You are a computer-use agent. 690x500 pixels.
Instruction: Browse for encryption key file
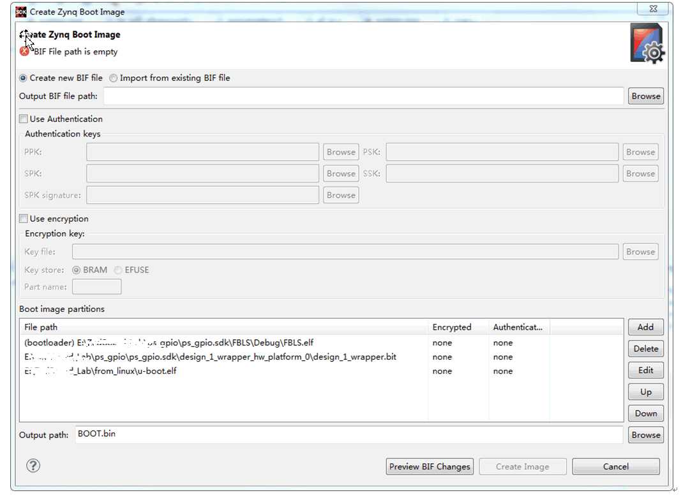[x=640, y=251]
